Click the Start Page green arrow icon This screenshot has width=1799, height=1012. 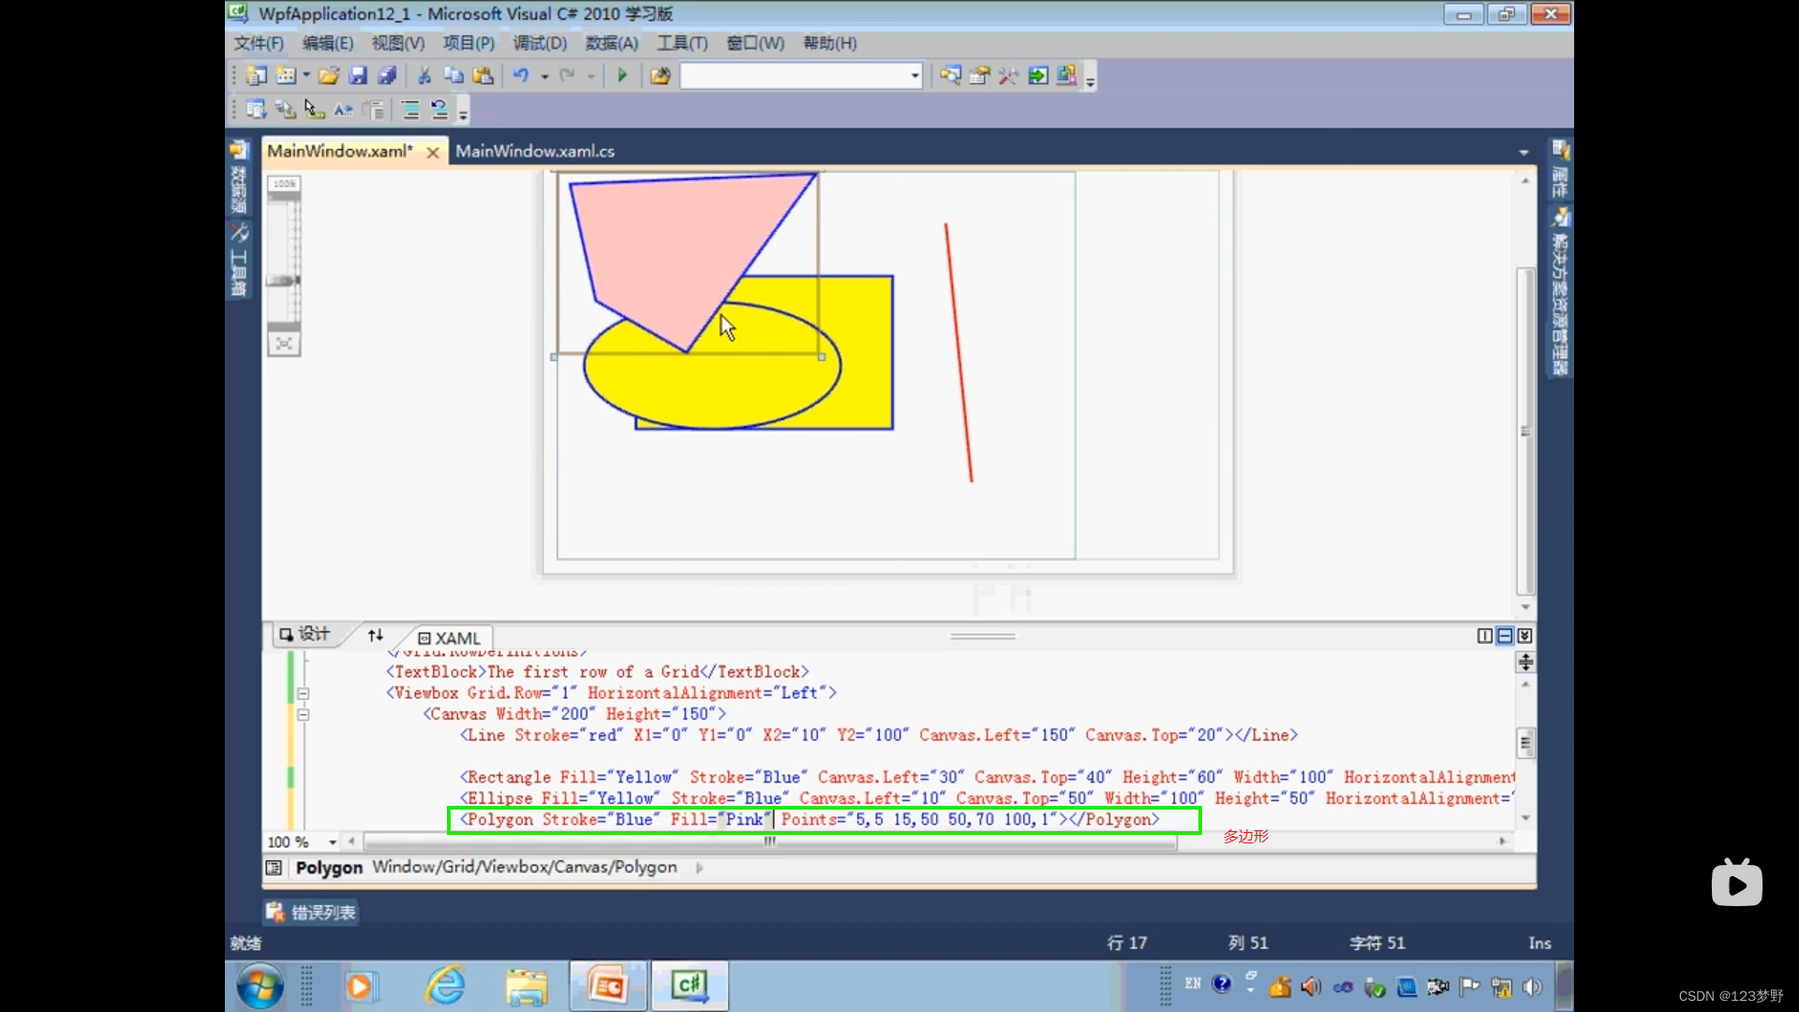1038,76
